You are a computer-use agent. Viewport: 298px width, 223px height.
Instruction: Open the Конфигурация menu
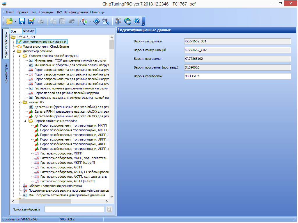pyautogui.click(x=76, y=12)
